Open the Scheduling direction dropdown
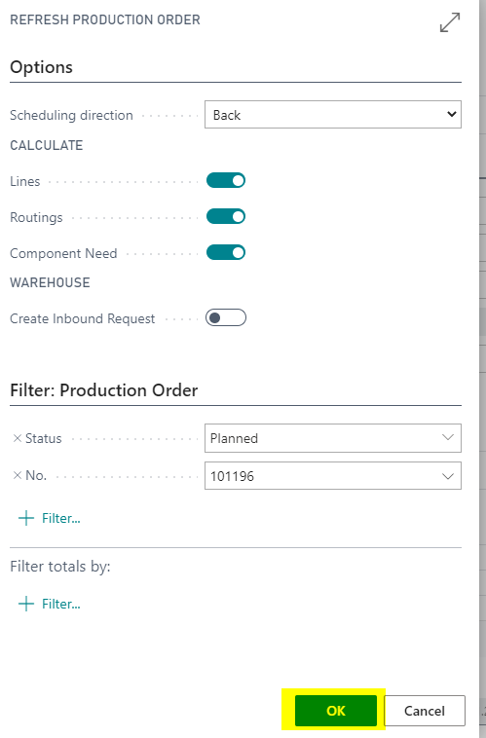 333,114
